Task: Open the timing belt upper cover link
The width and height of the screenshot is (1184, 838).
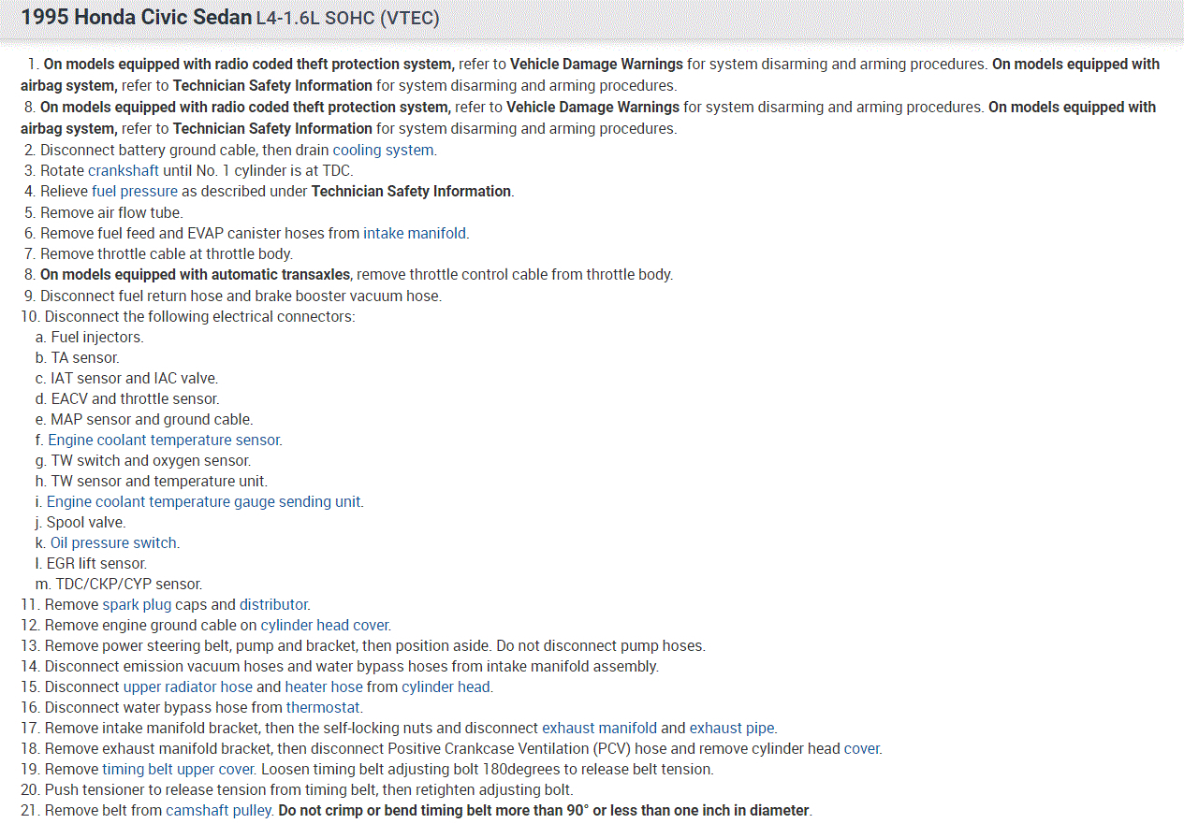Action: pyautogui.click(x=178, y=769)
